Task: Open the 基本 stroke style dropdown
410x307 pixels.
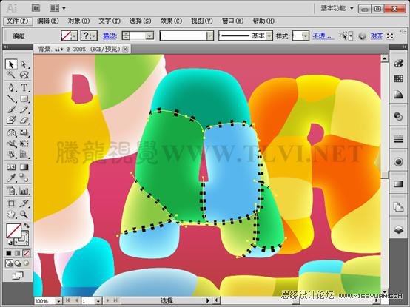Action: tap(269, 36)
